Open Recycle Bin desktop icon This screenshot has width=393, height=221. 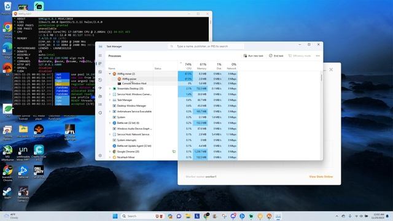pyautogui.click(x=7, y=7)
